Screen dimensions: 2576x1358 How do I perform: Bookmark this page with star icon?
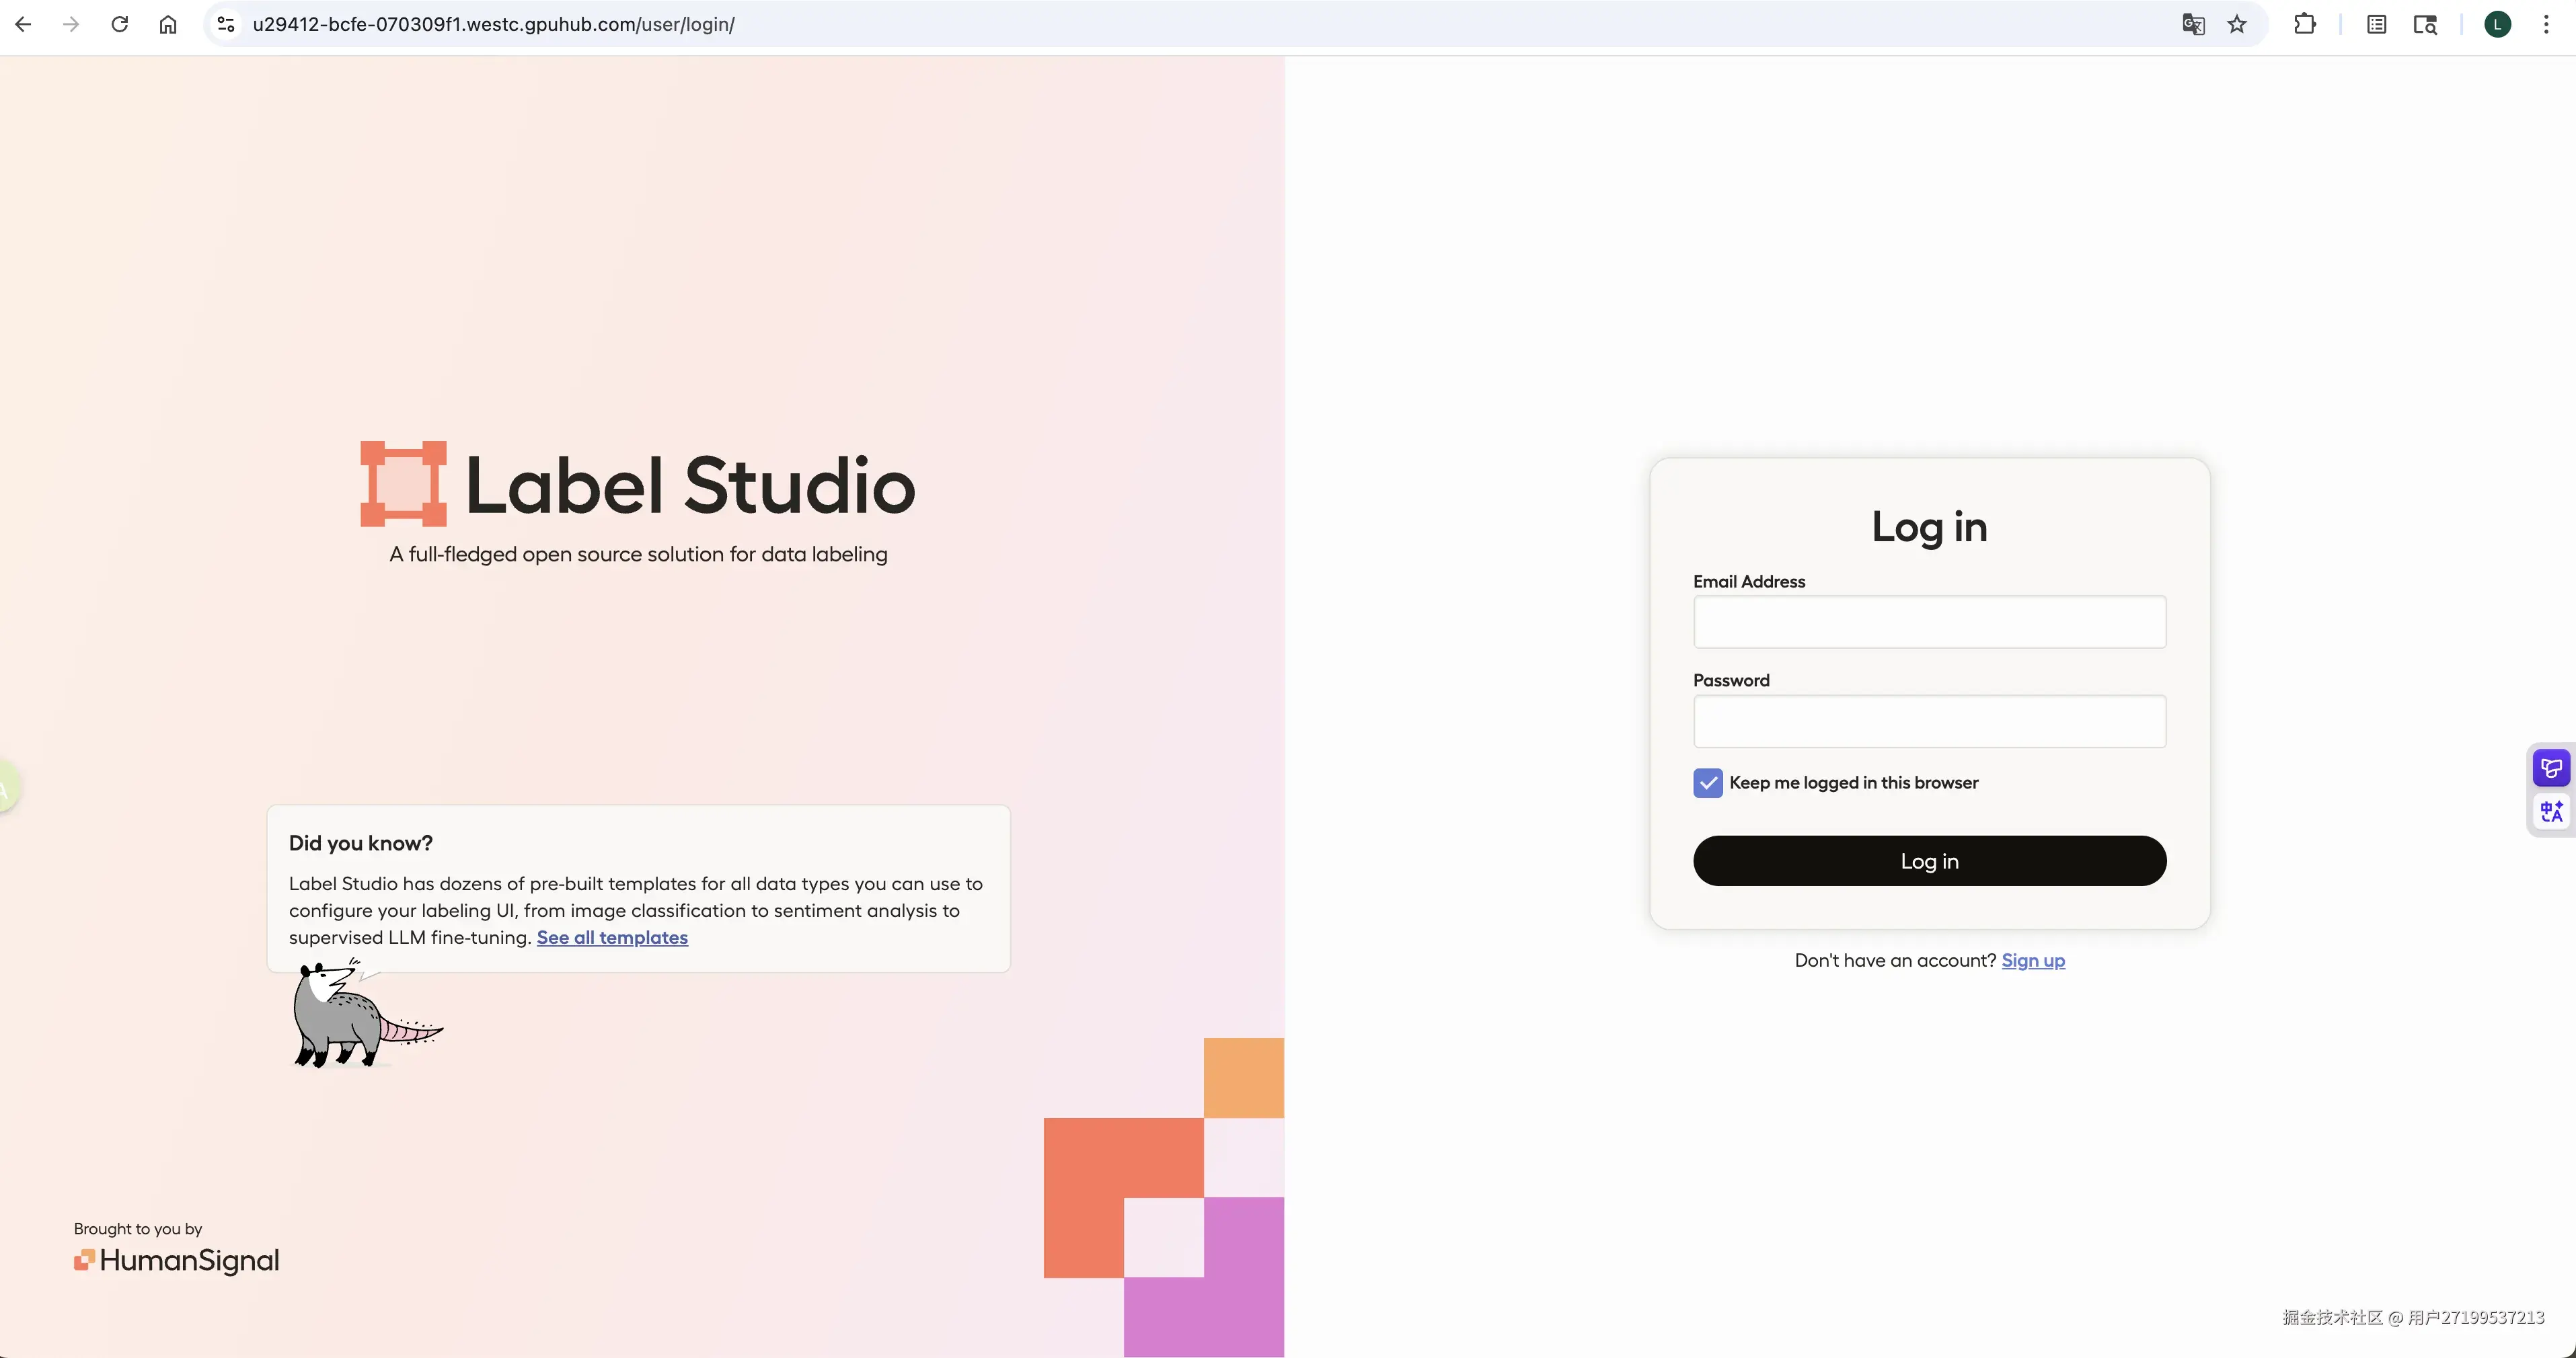click(x=2237, y=24)
